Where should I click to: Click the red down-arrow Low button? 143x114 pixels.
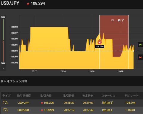pyautogui.click(x=140, y=57)
